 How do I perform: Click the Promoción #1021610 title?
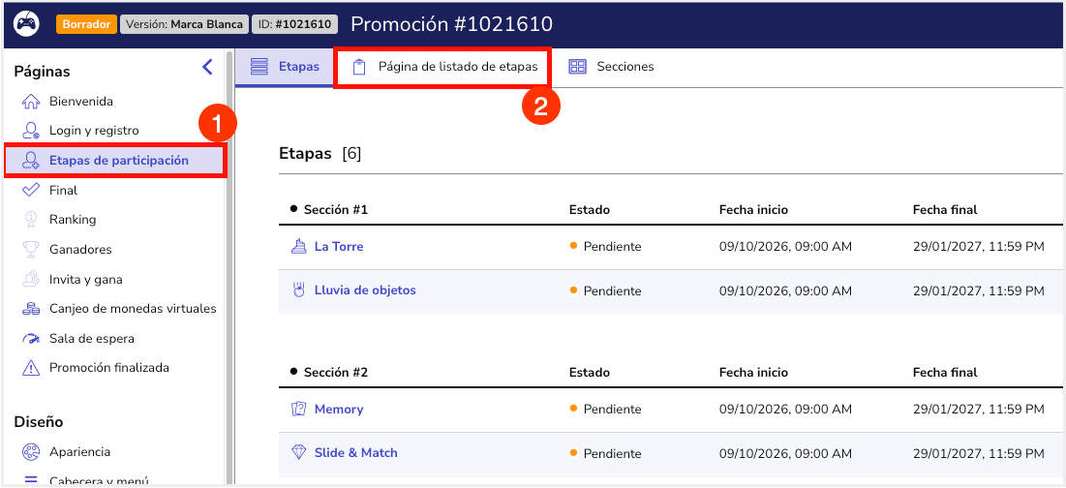(451, 24)
